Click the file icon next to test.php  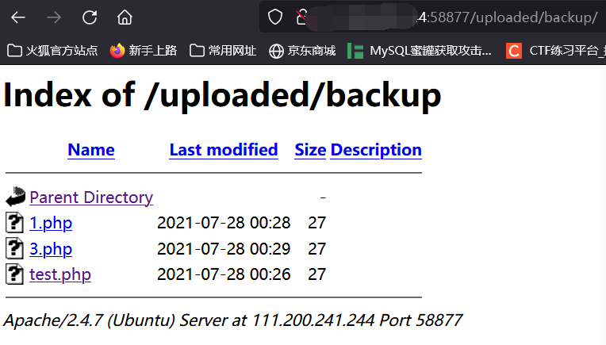15,274
